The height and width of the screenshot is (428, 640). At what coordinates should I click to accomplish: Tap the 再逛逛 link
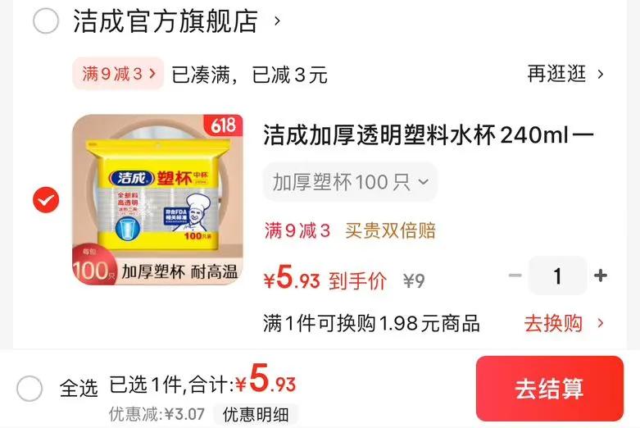pos(556,74)
